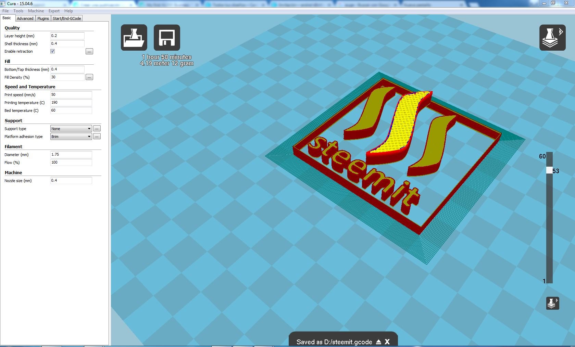Click the Nozzle size input field
The height and width of the screenshot is (347, 575).
click(71, 181)
